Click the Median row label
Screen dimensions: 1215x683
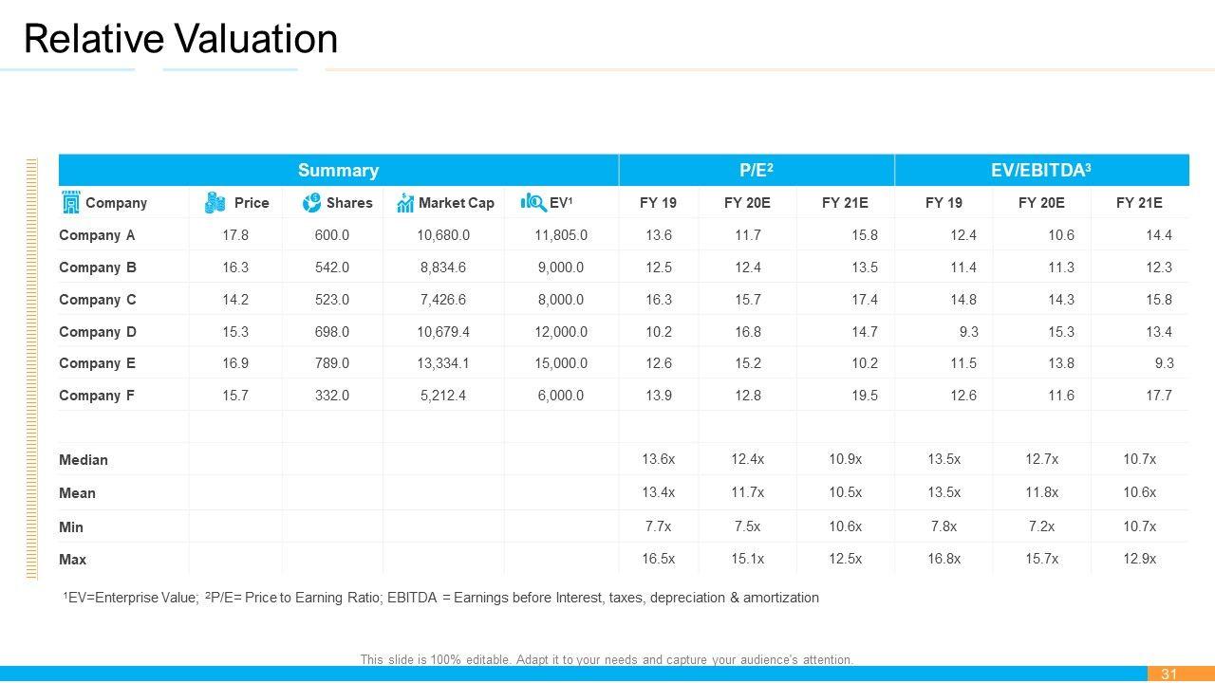84,460
